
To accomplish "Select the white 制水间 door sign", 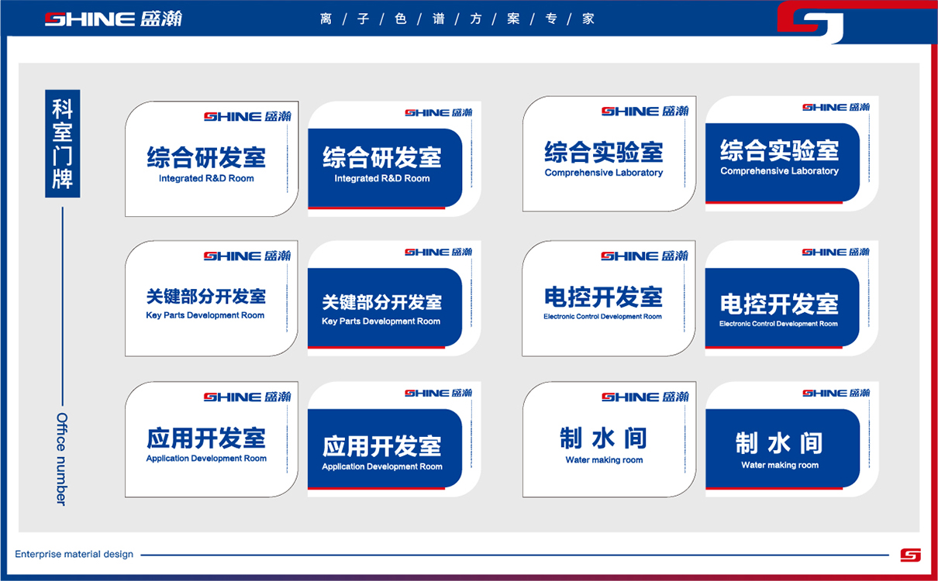I will click(x=609, y=439).
